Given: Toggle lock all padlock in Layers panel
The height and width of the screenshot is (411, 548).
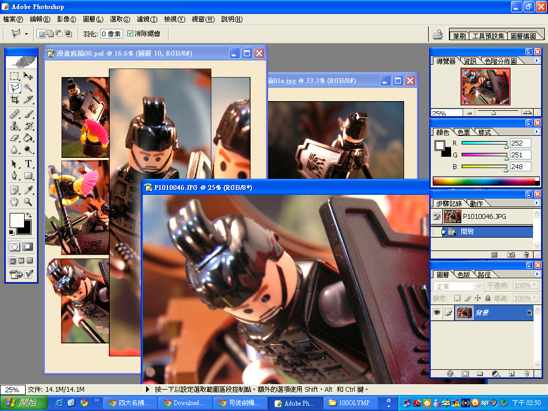Looking at the screenshot, I should 488,298.
